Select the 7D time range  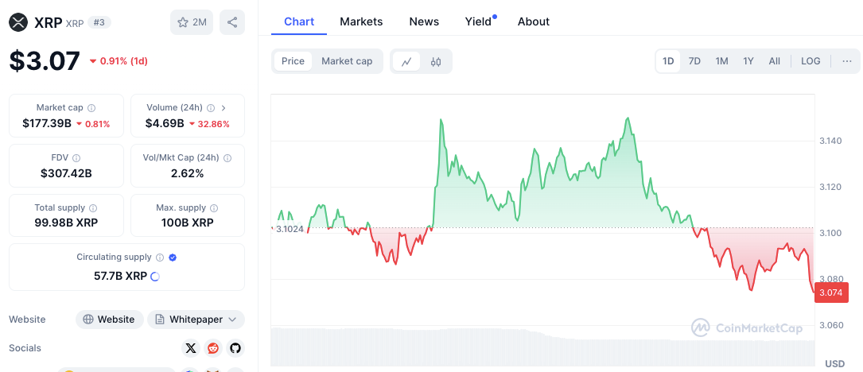pos(694,61)
